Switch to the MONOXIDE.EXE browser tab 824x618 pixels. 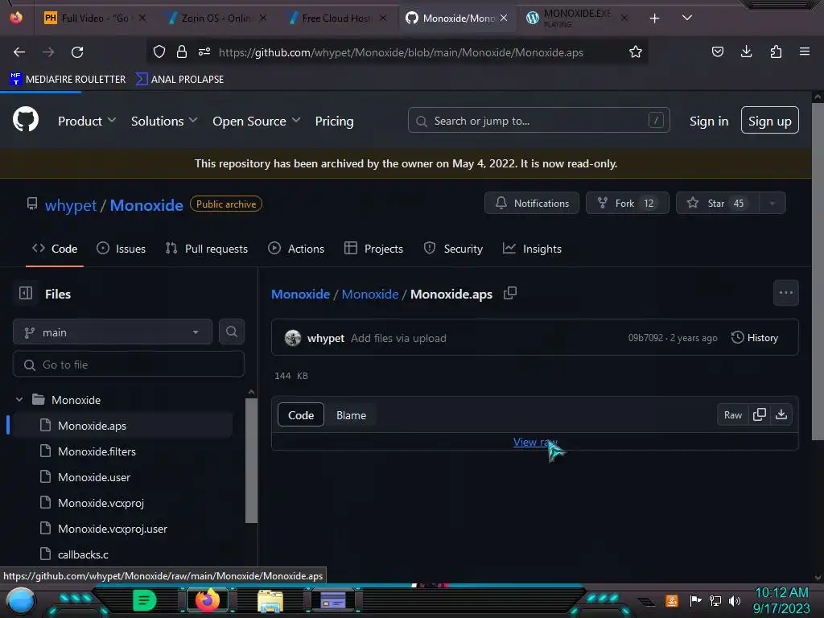pyautogui.click(x=576, y=19)
